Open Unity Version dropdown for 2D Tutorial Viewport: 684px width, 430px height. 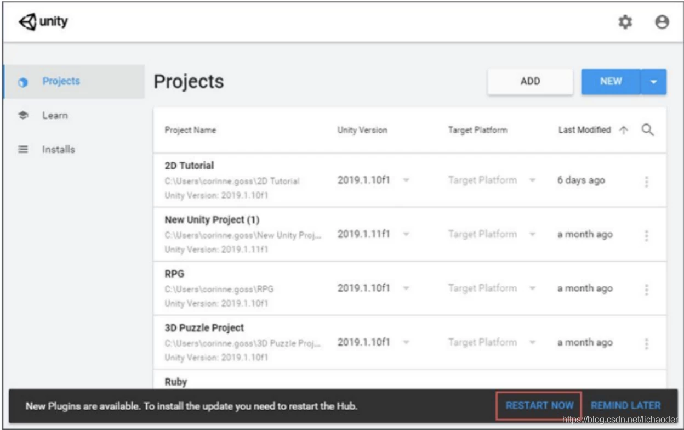(407, 180)
